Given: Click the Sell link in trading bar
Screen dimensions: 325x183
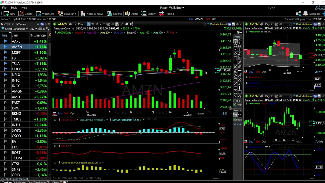Looking at the screenshot, I should pyautogui.click(x=208, y=19).
